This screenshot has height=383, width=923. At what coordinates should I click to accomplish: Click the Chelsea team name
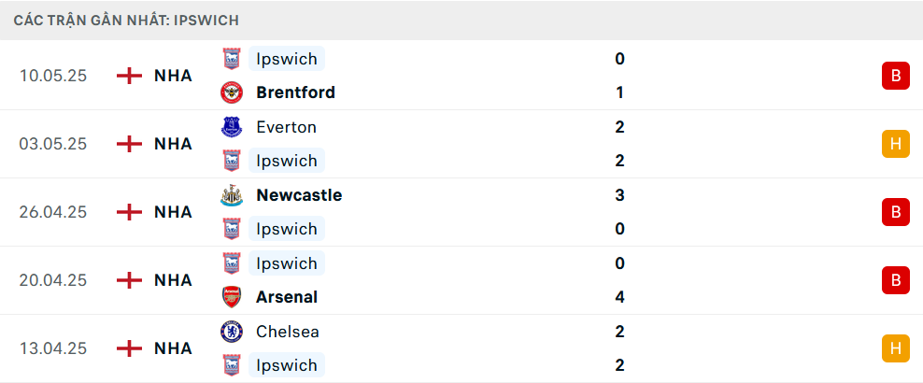[287, 332]
